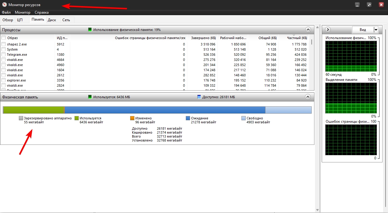This screenshot has height=213, width=388.
Task: Click light blue free segment of memory bar
Action: point(288,110)
